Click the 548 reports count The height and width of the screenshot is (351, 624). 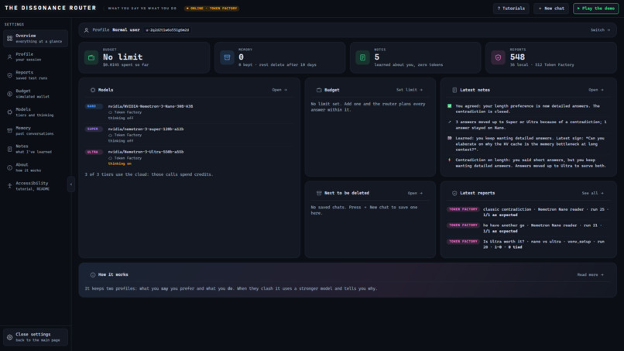click(517, 57)
